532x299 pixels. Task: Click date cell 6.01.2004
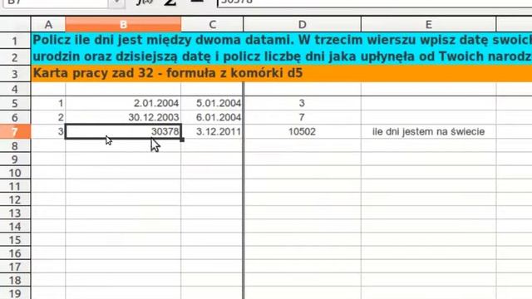click(x=213, y=117)
